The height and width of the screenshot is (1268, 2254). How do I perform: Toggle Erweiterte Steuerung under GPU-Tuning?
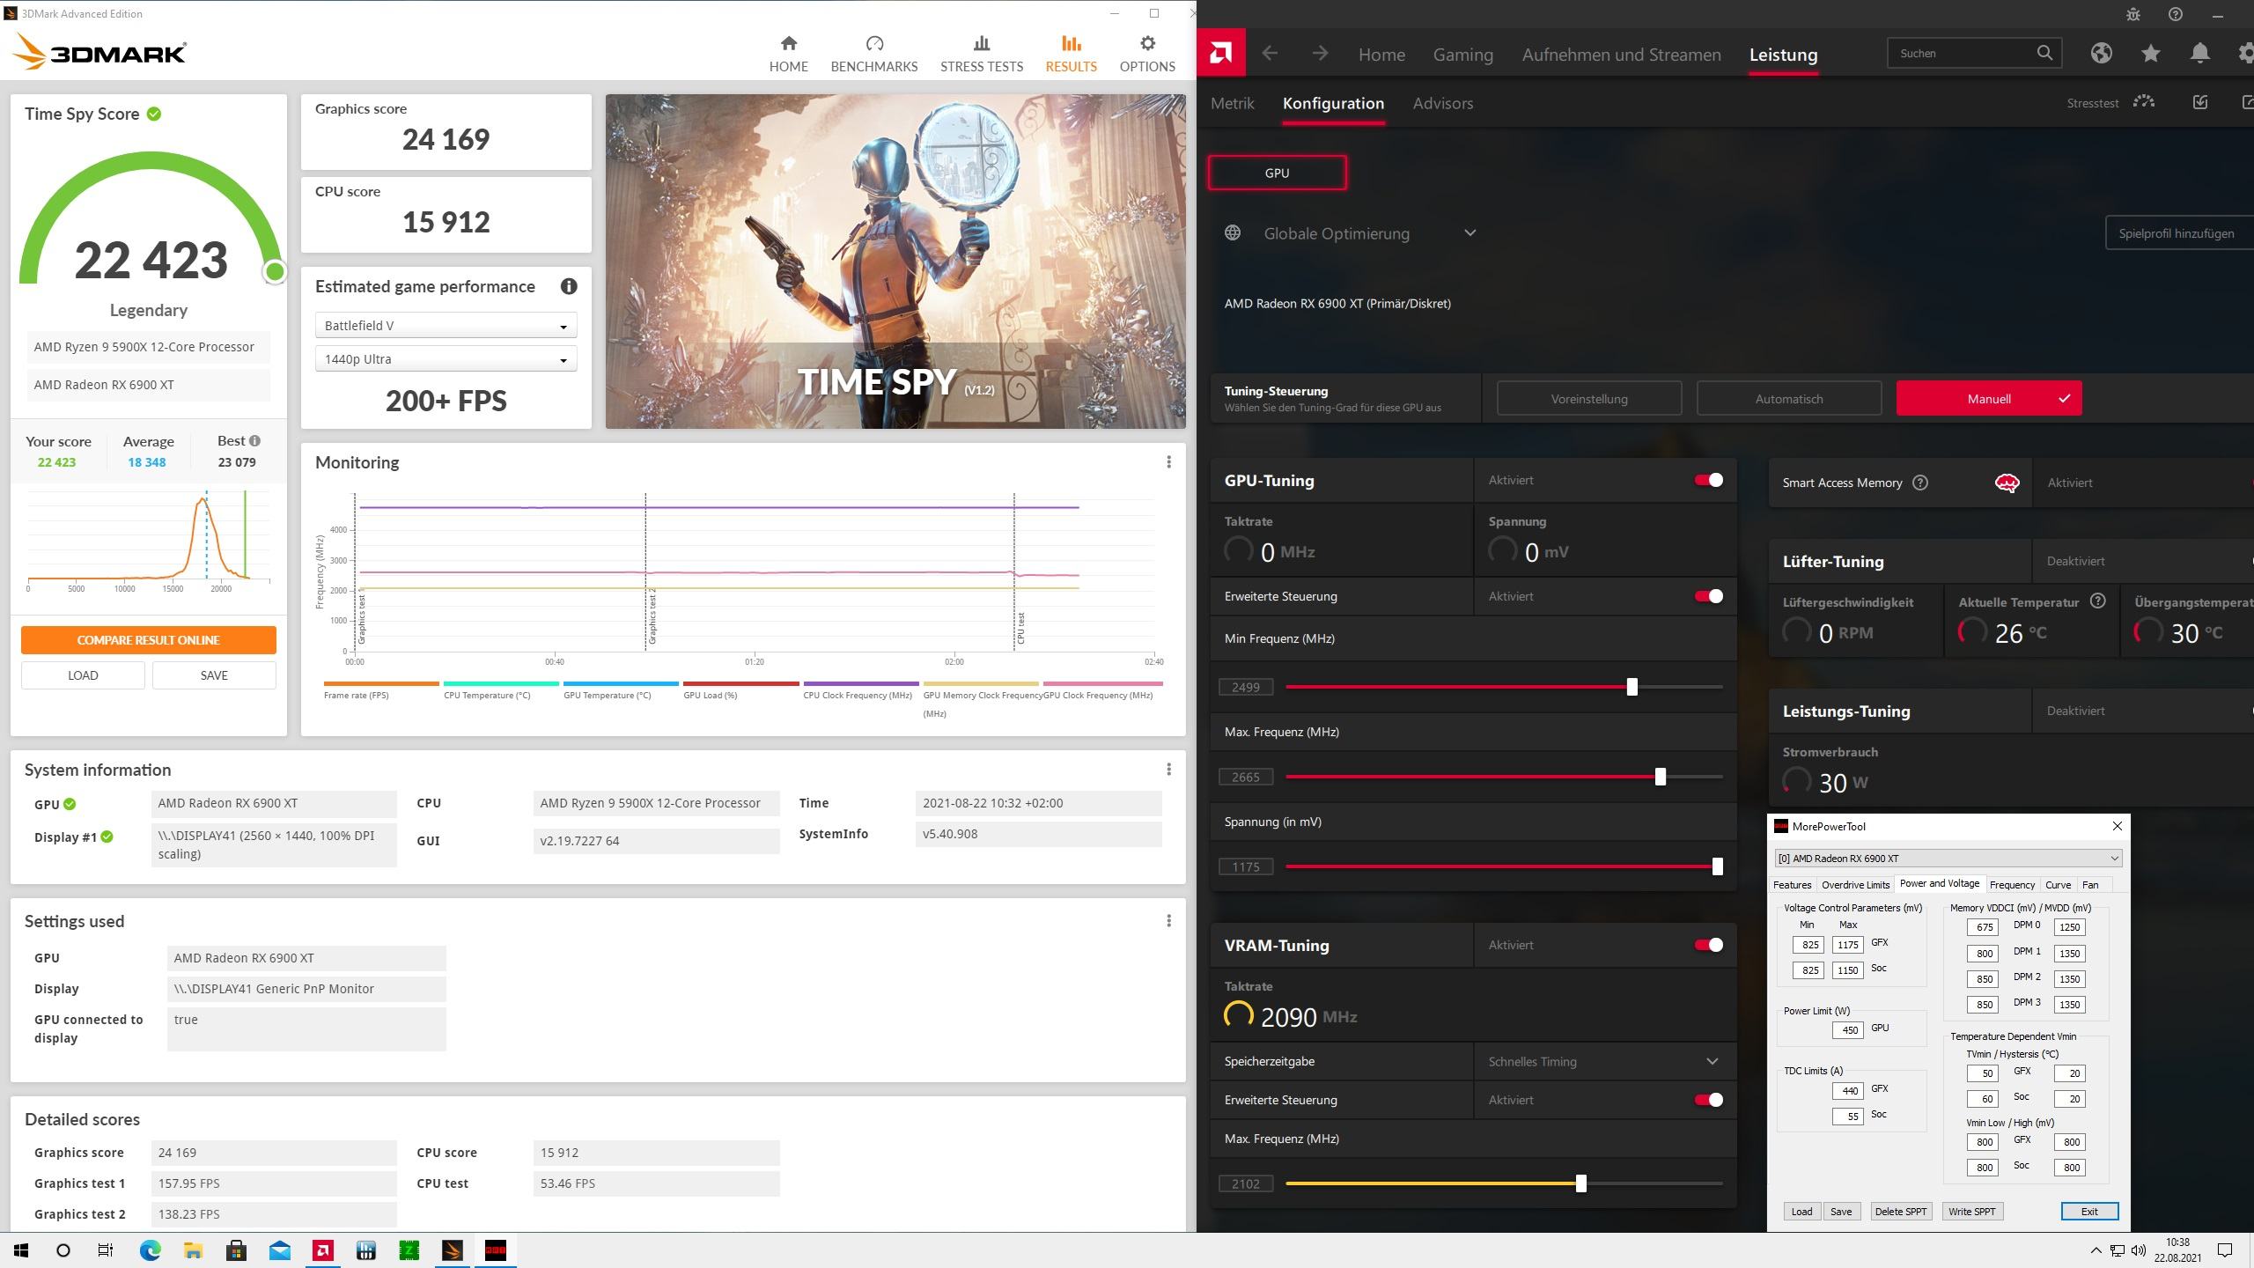[1708, 596]
